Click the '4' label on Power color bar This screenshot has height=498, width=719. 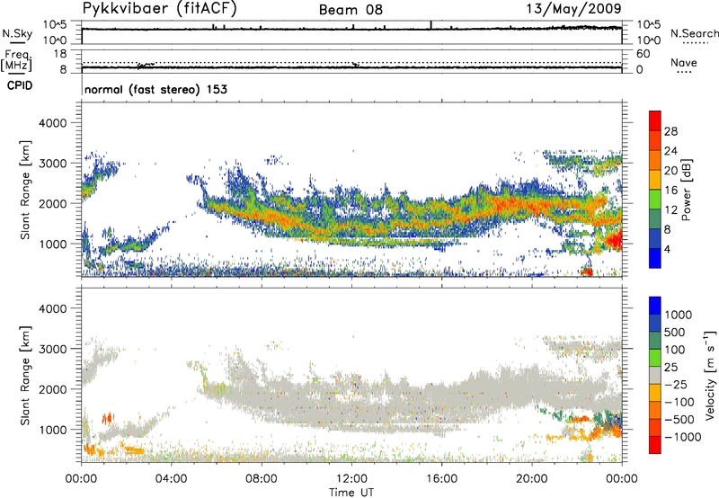click(667, 250)
